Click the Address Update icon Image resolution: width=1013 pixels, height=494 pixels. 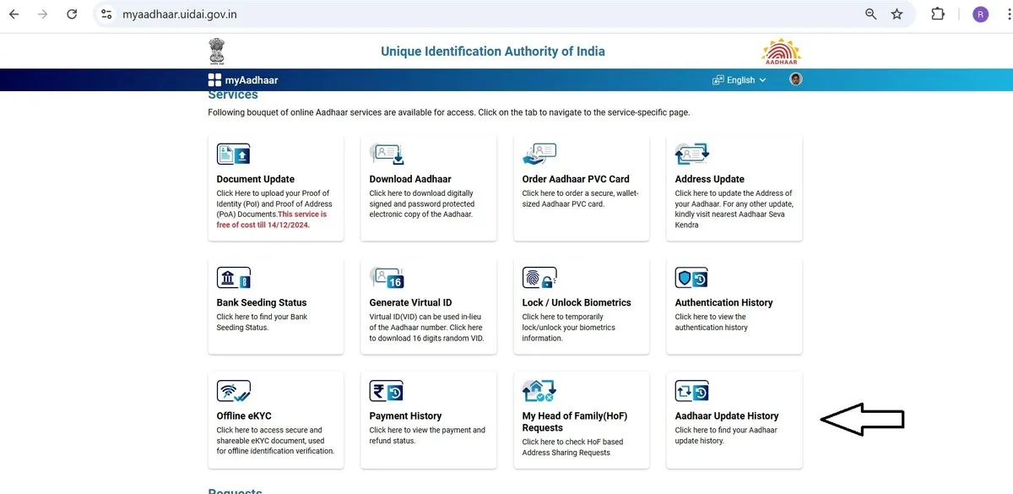(692, 155)
